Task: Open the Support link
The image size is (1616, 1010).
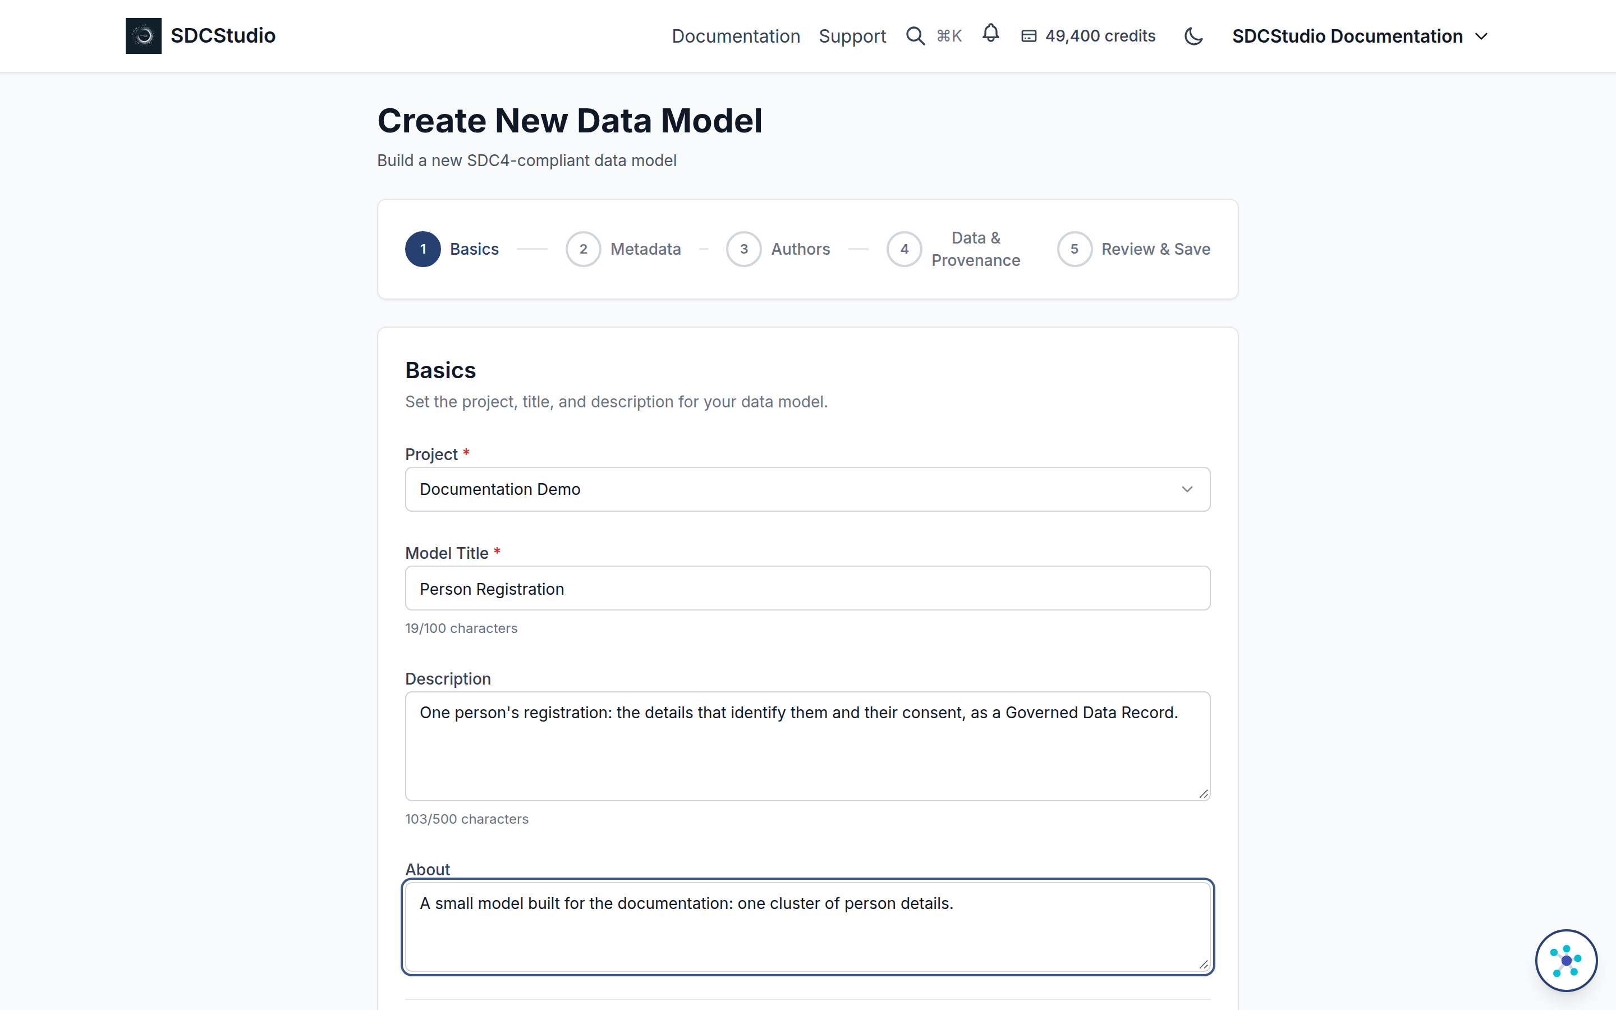Action: point(852,36)
